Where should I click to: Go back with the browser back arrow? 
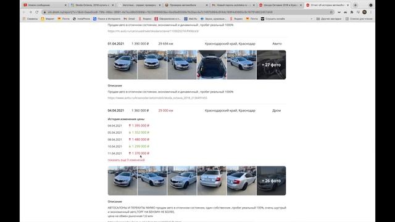24,12
